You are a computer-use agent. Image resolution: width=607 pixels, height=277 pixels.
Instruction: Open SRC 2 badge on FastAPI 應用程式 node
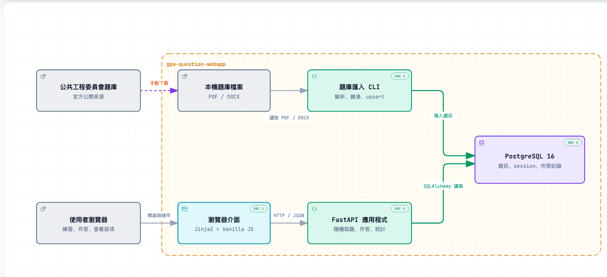[x=400, y=209]
